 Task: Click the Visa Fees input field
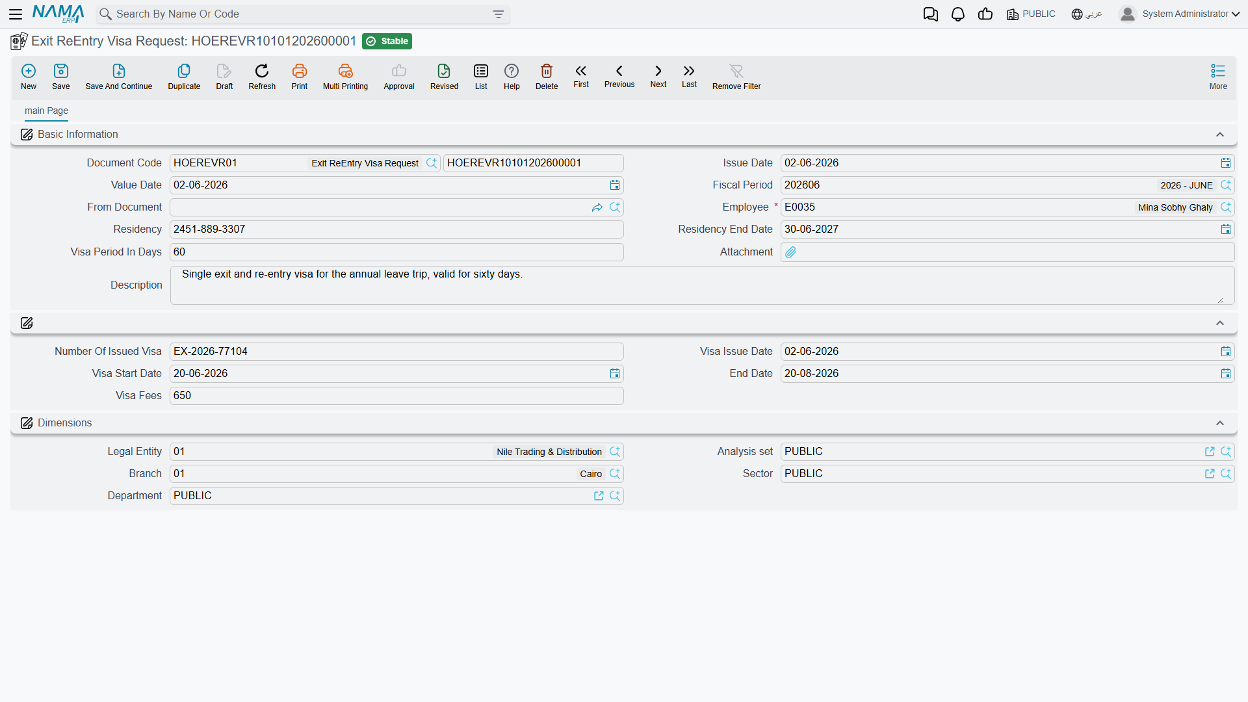pyautogui.click(x=396, y=396)
